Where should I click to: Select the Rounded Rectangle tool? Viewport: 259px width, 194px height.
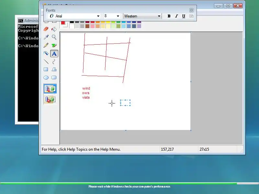54,78
